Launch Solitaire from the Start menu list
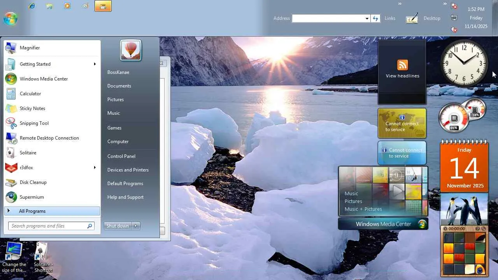 [52, 153]
